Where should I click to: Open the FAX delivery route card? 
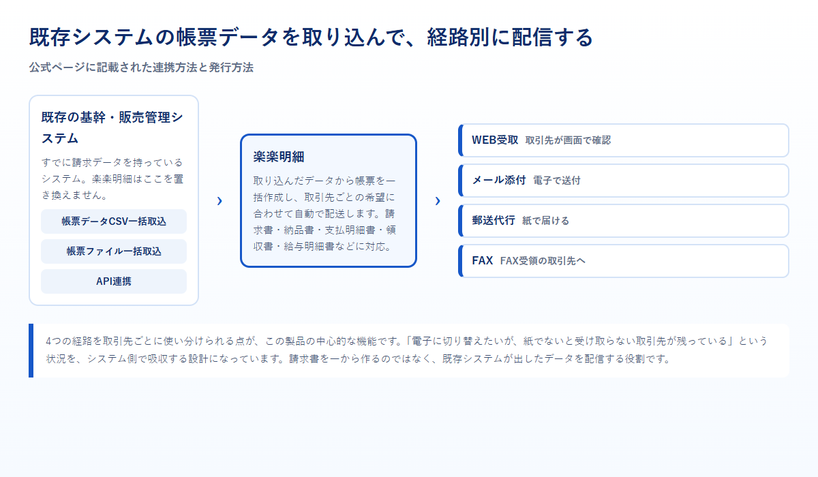pyautogui.click(x=624, y=261)
